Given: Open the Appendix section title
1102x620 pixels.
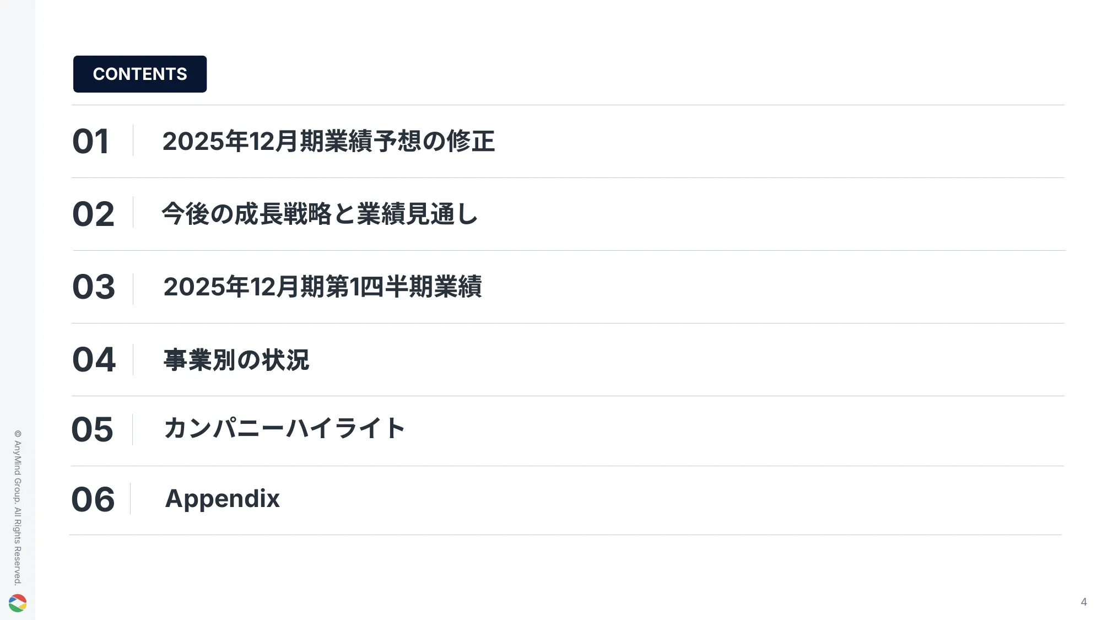Looking at the screenshot, I should pyautogui.click(x=222, y=499).
